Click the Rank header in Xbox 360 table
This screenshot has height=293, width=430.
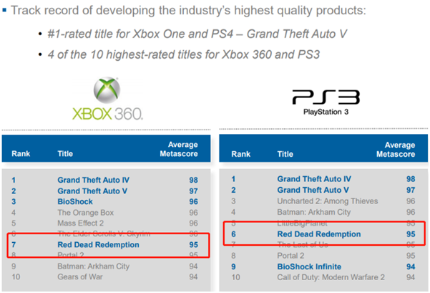[x=20, y=153]
